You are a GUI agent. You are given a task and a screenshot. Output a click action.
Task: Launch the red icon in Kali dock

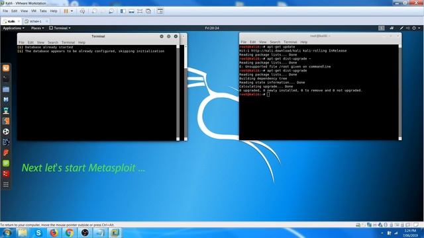click(x=6, y=174)
